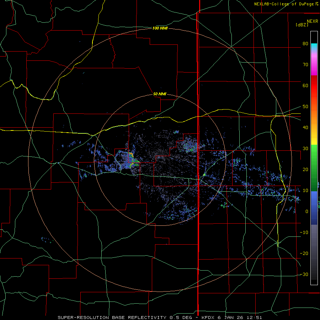
Task: Click the NEXLAB-College of DuPage header text
Action: pyautogui.click(x=284, y=4)
